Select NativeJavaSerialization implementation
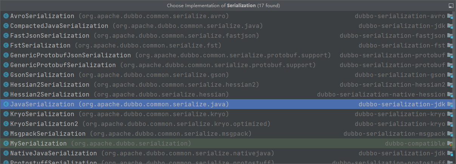Image resolution: width=456 pixels, height=164 pixels. pos(53,153)
